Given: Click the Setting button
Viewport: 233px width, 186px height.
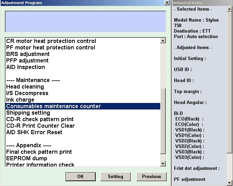Looking at the screenshot, I should (115, 176).
